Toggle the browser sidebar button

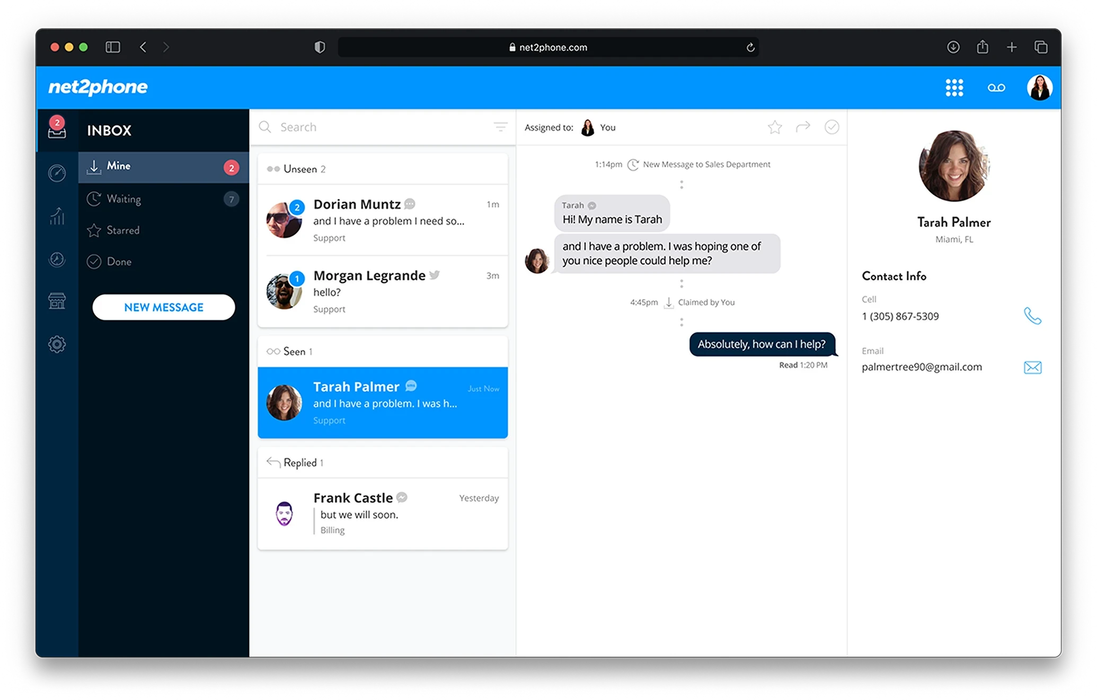(113, 47)
